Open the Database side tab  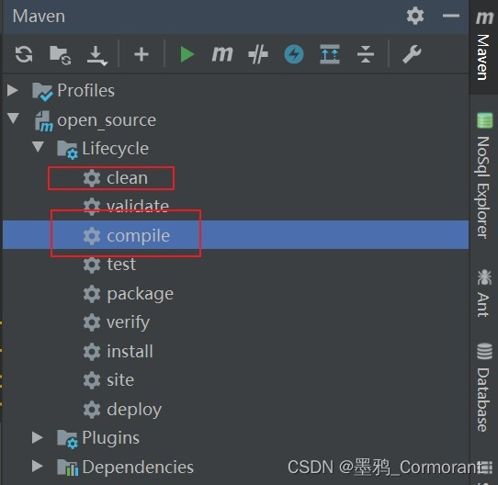[483, 387]
